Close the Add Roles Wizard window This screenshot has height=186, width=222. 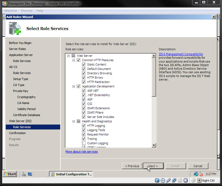pyautogui.click(x=214, y=17)
